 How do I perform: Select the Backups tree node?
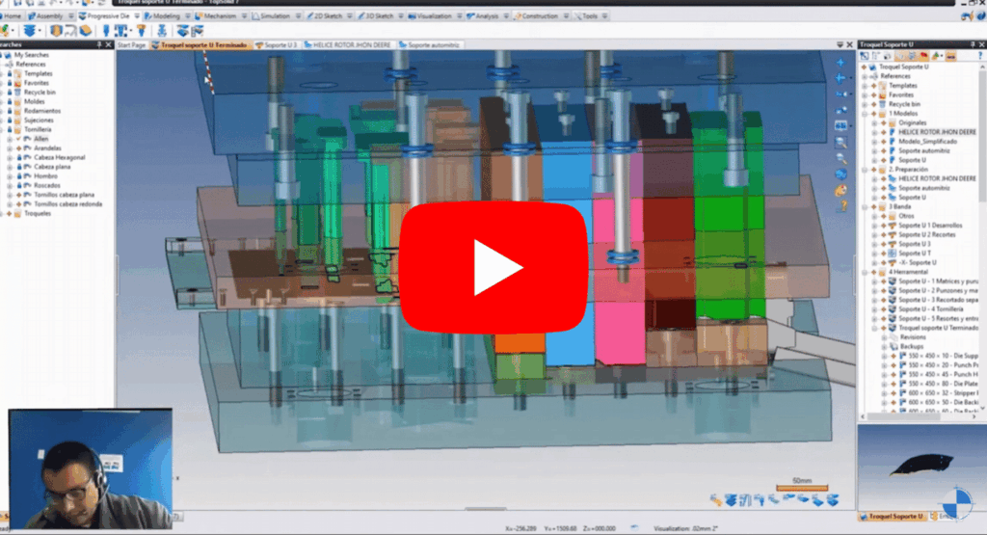point(912,347)
